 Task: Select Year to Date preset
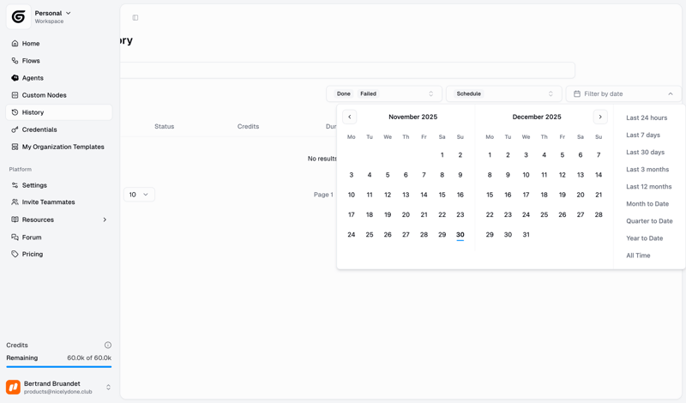(x=645, y=238)
